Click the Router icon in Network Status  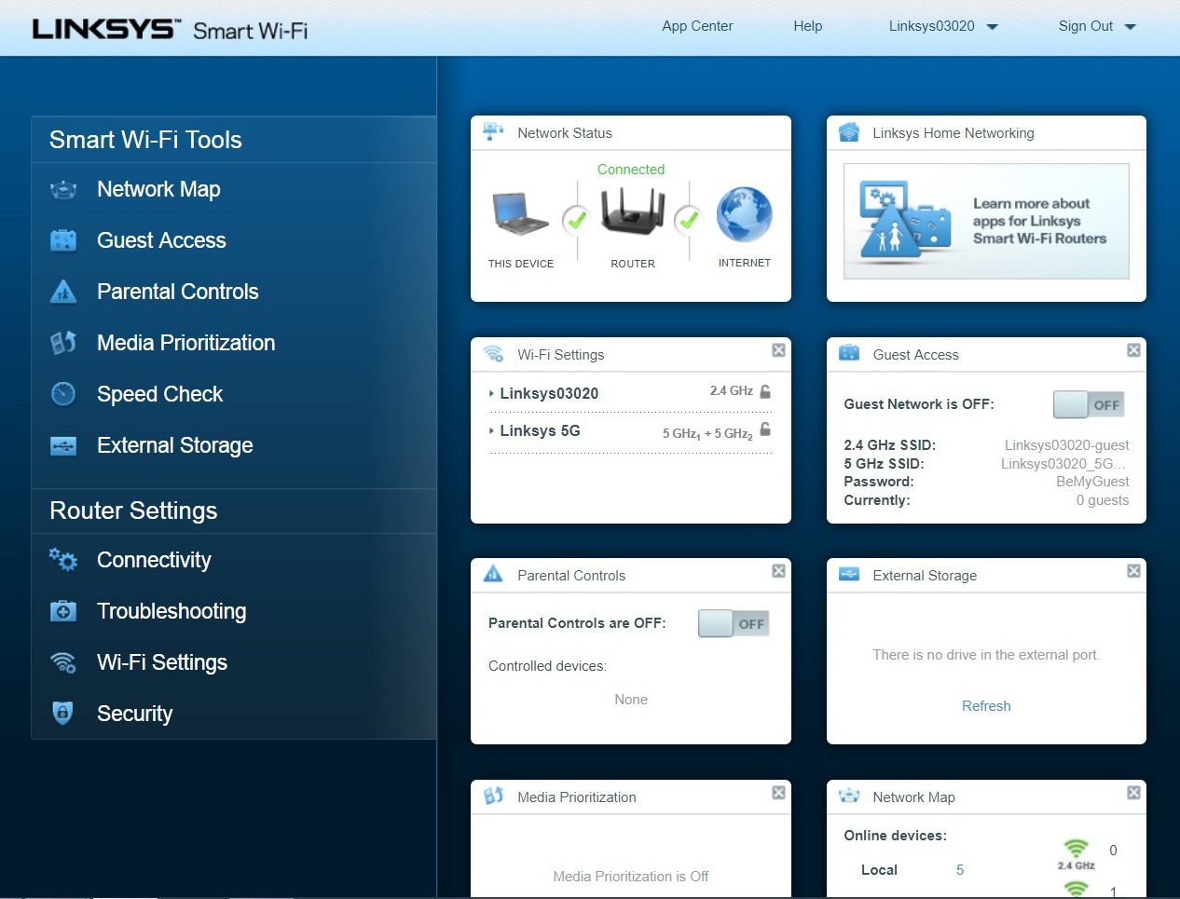(633, 211)
